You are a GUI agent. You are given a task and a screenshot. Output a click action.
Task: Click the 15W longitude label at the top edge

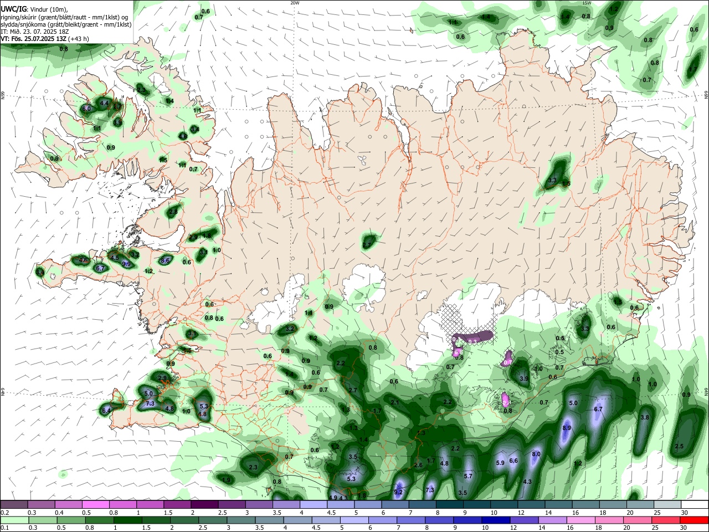click(x=587, y=3)
